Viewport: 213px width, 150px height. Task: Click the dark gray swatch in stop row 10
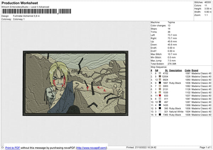tap(160, 102)
